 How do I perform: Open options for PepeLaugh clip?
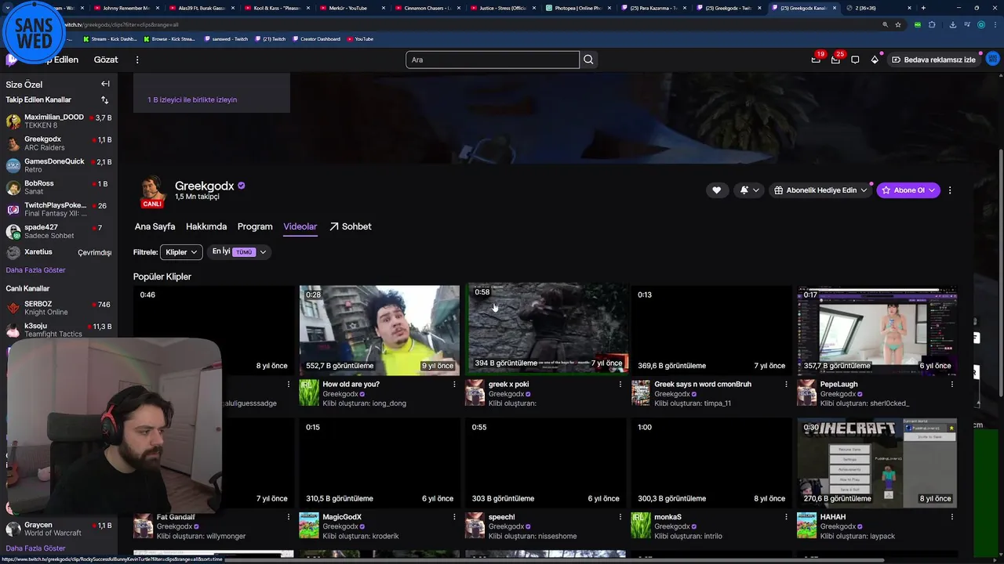[x=952, y=384]
